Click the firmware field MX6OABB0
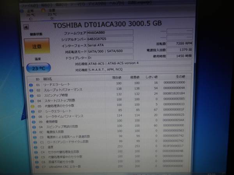 [110, 32]
